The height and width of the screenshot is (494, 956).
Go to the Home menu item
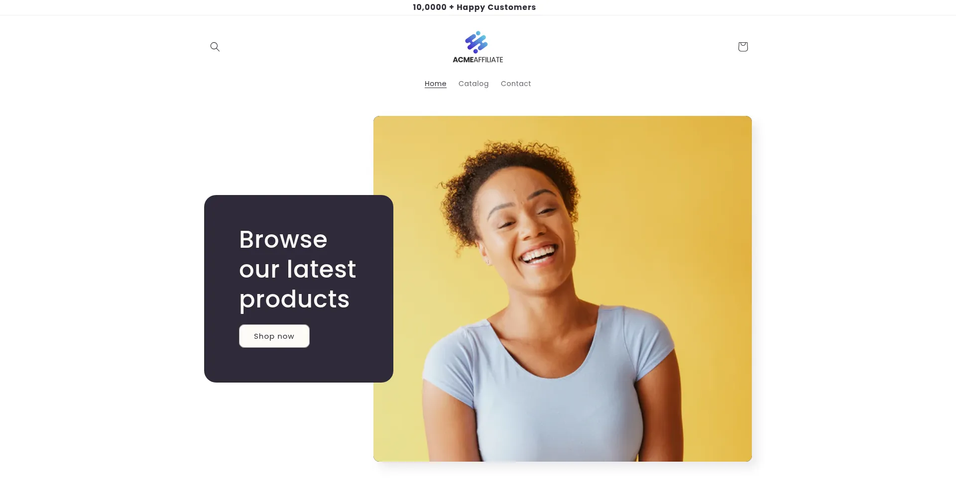point(435,84)
